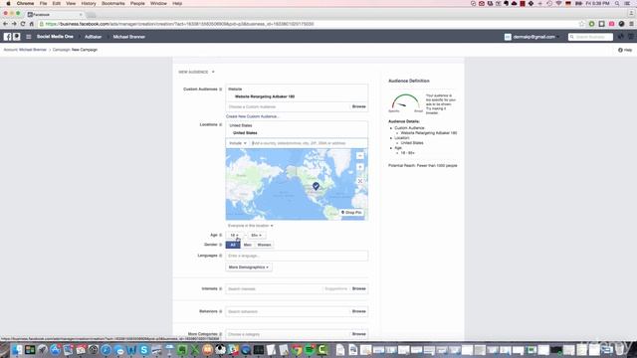
Task: Click the Search interests field
Action: 275,289
